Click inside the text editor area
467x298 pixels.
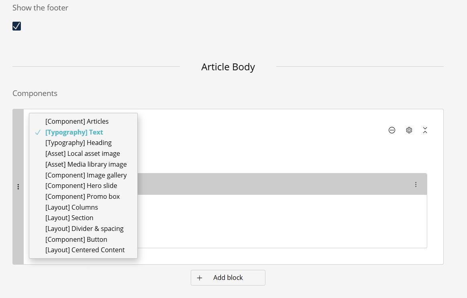282,221
